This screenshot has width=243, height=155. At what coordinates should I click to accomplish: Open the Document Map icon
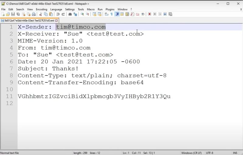pyautogui.click(x=127, y=14)
